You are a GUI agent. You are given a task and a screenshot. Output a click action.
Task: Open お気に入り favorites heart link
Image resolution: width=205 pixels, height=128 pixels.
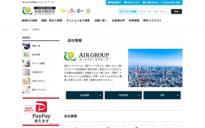pyautogui.click(x=132, y=3)
